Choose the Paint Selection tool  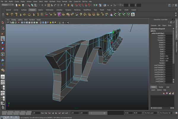coord(3,33)
